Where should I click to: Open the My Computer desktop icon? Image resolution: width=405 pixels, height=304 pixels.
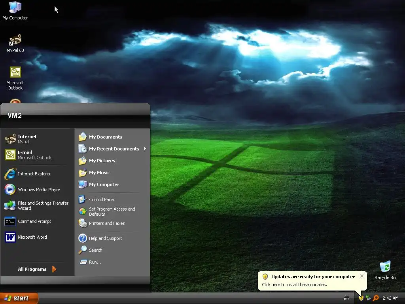[x=15, y=11]
